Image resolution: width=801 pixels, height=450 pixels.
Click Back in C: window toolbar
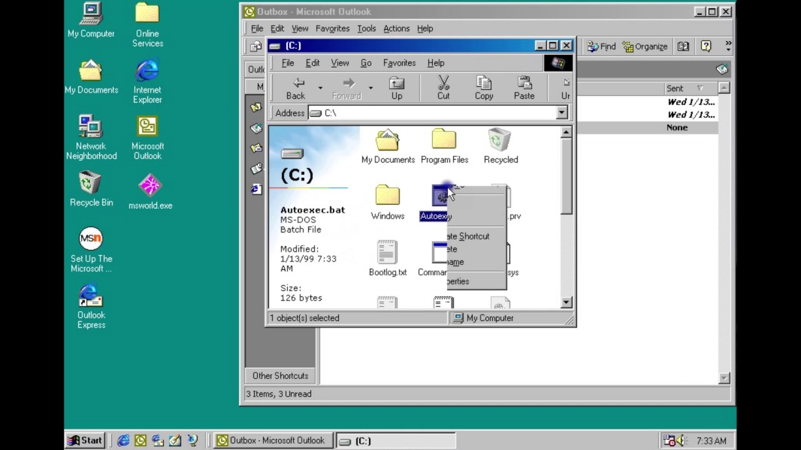pyautogui.click(x=295, y=88)
